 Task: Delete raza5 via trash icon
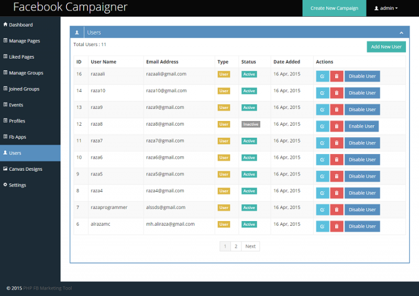click(x=337, y=176)
